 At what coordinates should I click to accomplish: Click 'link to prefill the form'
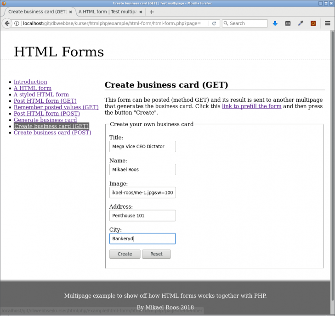(251, 106)
